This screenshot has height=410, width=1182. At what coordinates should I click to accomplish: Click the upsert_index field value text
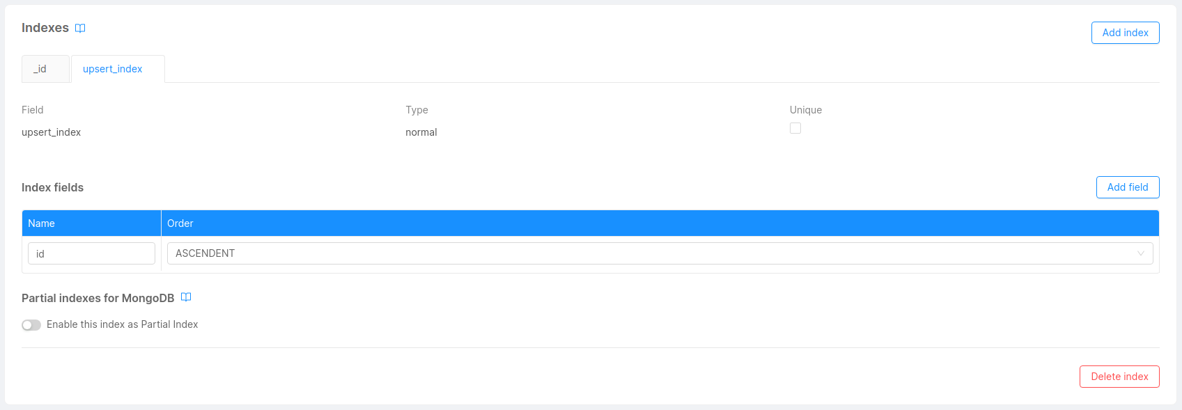pos(52,132)
